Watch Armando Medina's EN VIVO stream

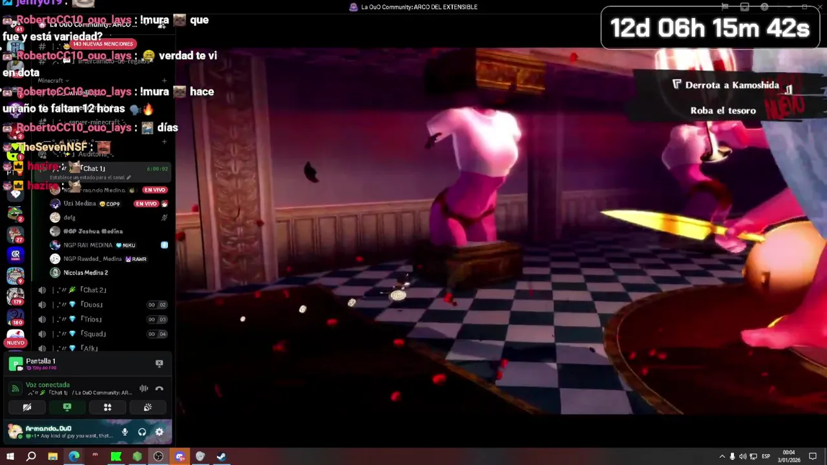[x=155, y=190]
